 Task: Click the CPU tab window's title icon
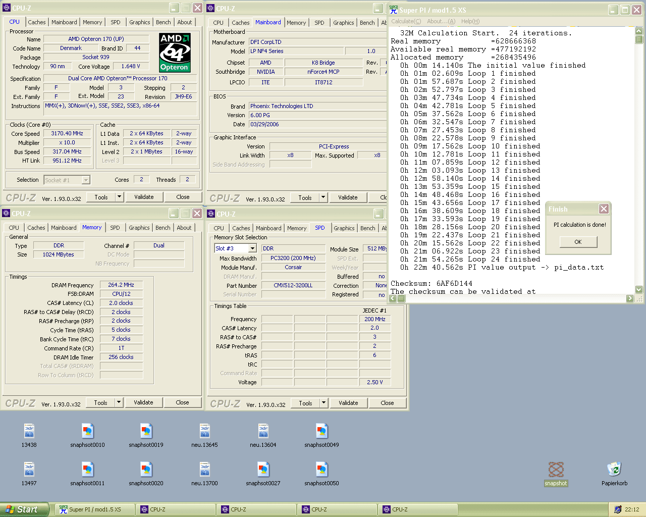tap(7, 8)
